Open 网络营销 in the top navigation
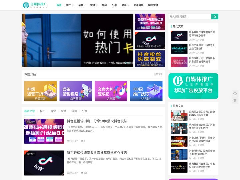This screenshot has height=180, width=240. click(153, 5)
